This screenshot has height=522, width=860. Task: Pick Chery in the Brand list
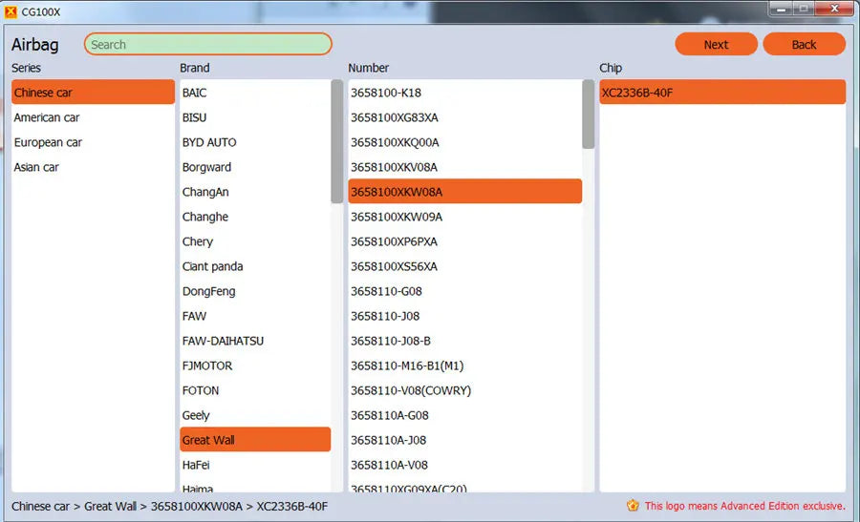(x=255, y=241)
